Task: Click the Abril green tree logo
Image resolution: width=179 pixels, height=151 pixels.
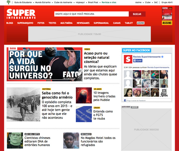Action: [8, 2]
